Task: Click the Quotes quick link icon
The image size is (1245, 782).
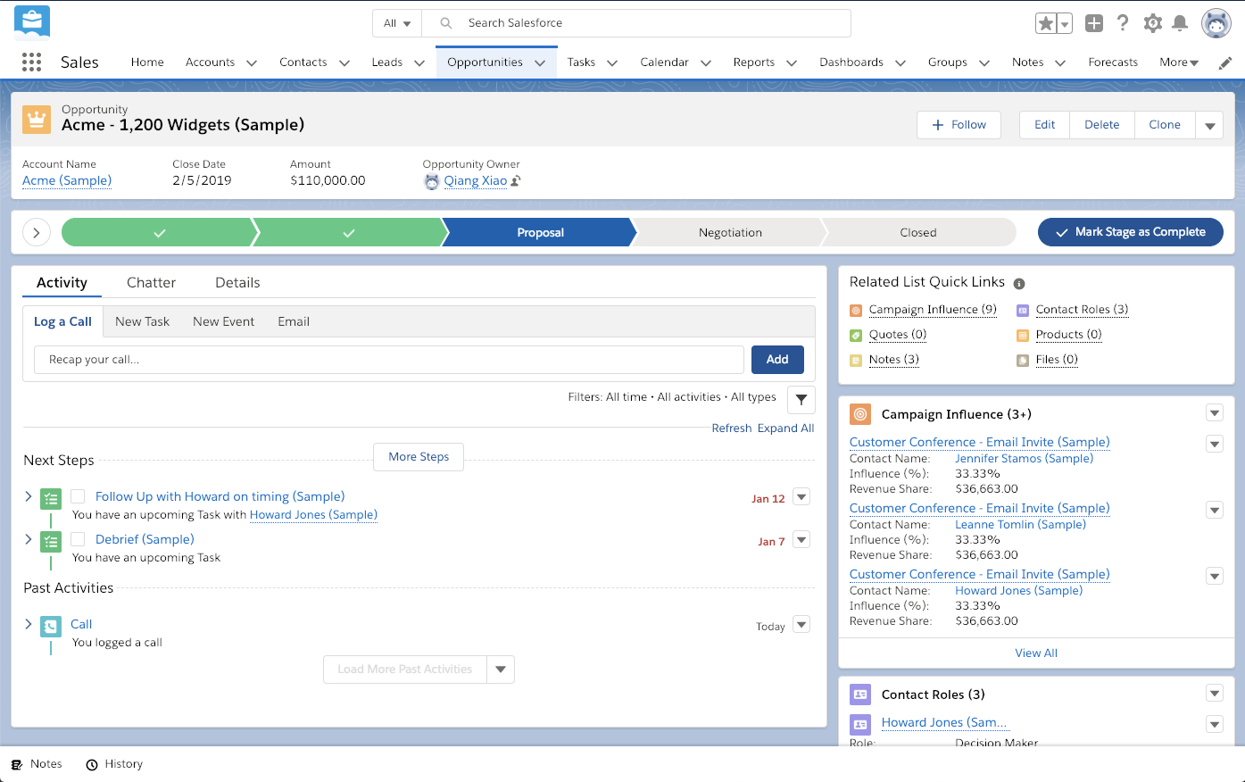Action: coord(856,336)
